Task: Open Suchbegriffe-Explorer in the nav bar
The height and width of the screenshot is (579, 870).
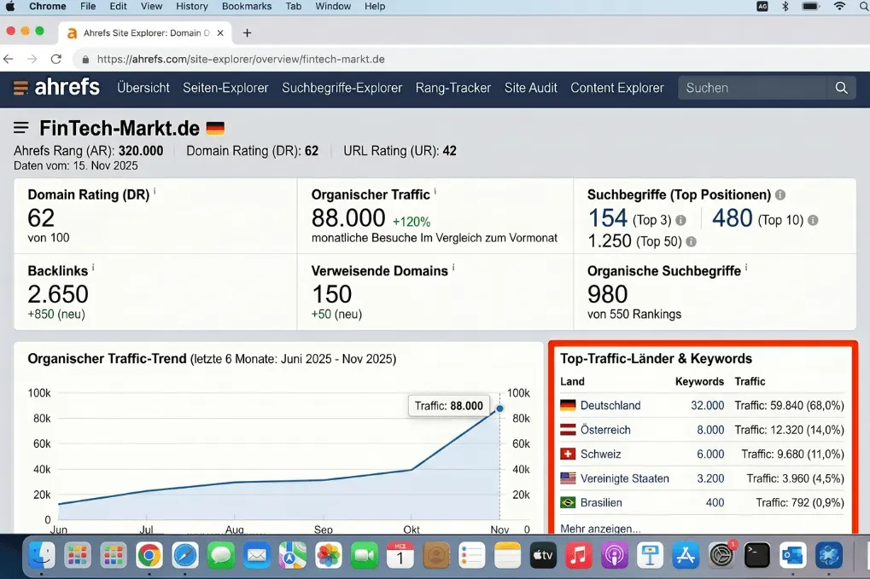Action: coord(342,88)
